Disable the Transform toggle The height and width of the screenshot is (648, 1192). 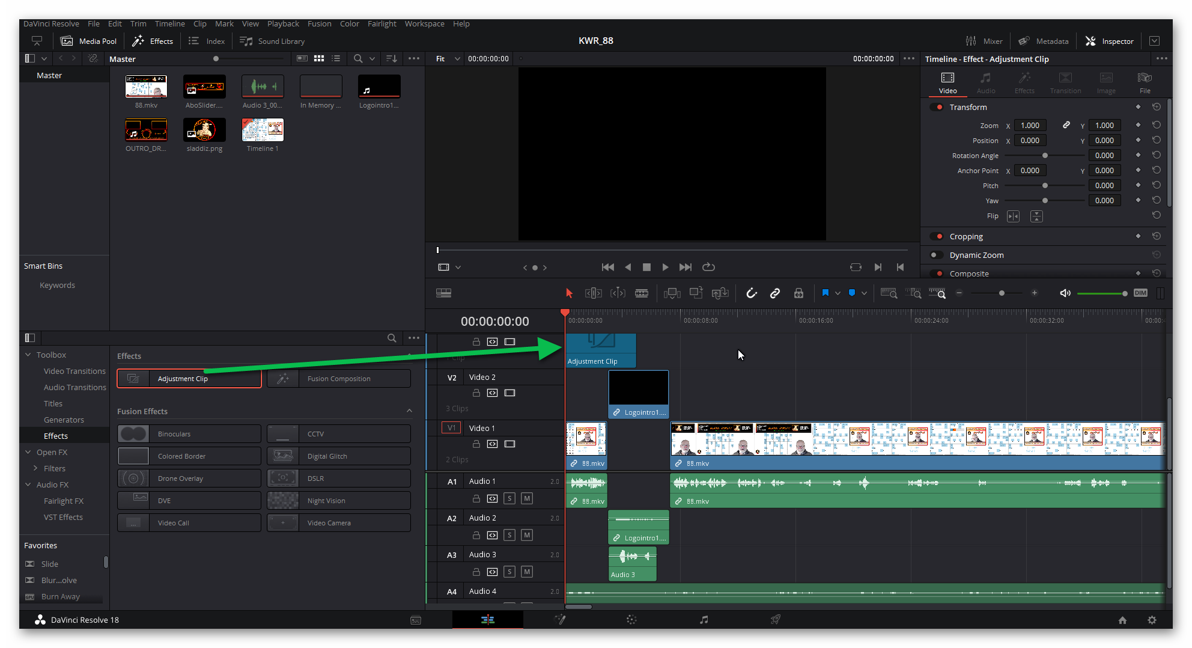[x=937, y=108]
